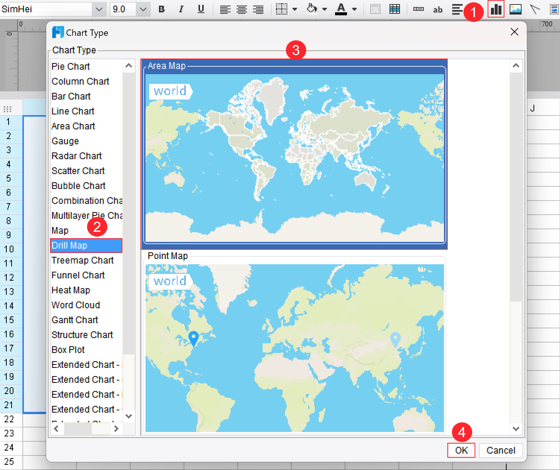
Task: Click the cell borders icon
Action: [282, 9]
